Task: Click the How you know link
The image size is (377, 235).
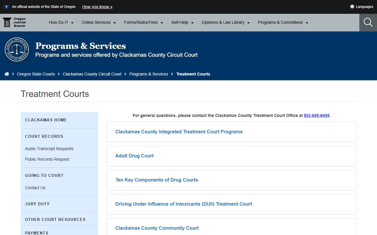Action: click(97, 7)
